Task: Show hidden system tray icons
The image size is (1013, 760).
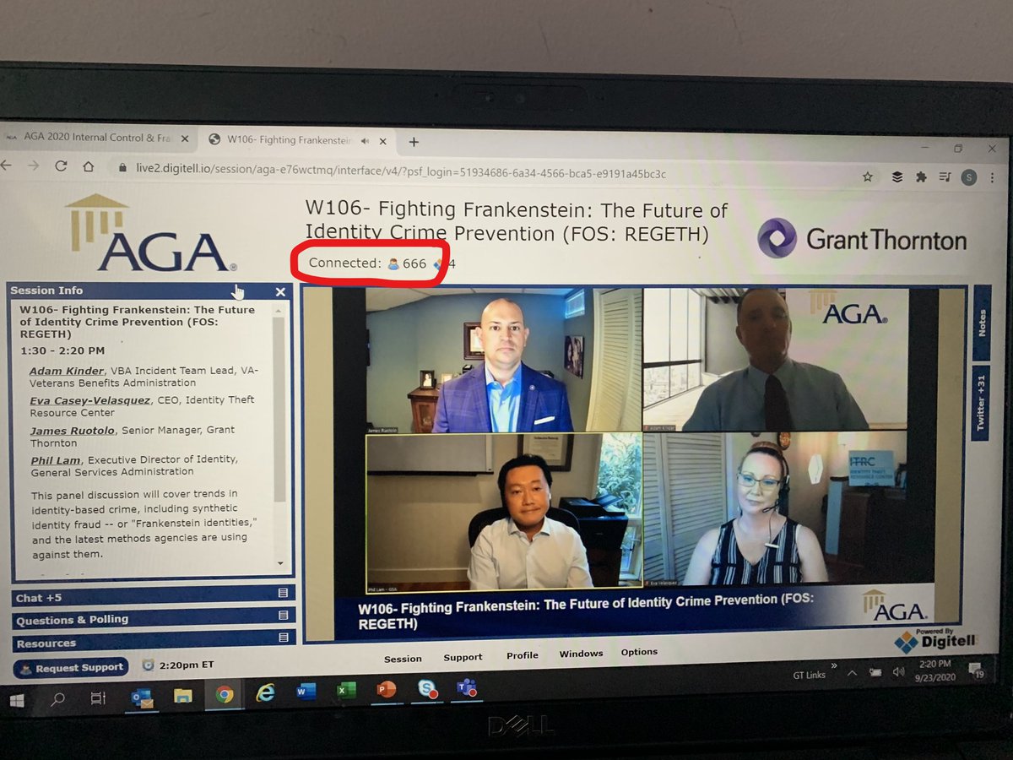Action: pos(852,673)
